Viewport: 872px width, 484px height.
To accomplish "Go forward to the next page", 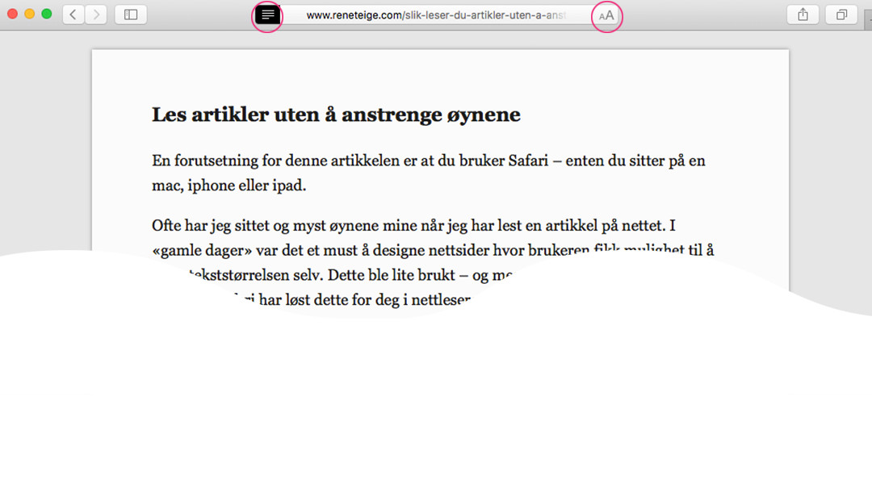I will pos(96,15).
